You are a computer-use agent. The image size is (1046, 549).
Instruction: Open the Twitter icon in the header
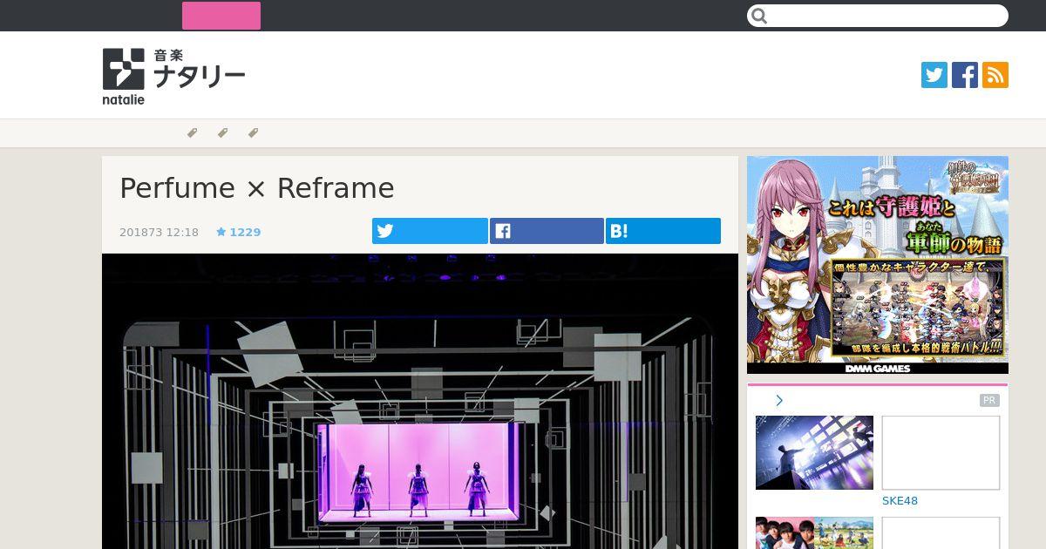pyautogui.click(x=934, y=75)
